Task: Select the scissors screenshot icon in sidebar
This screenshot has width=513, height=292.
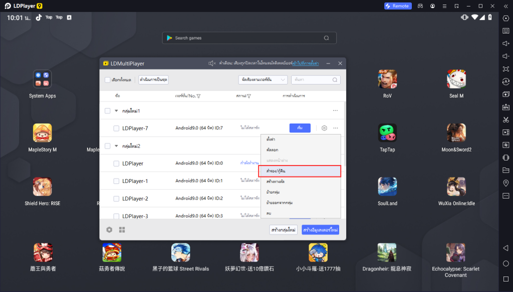Action: tap(506, 119)
